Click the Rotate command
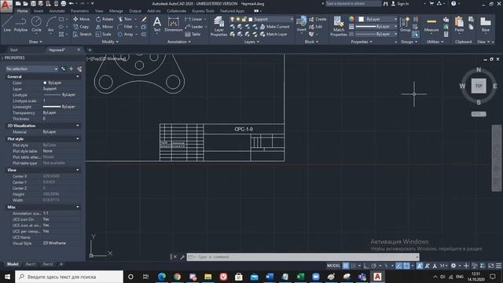The image size is (503, 283). click(105, 19)
